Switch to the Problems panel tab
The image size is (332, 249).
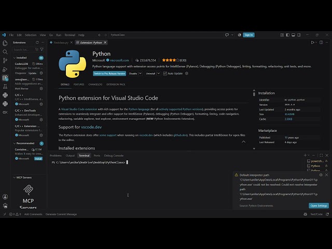click(x=56, y=156)
